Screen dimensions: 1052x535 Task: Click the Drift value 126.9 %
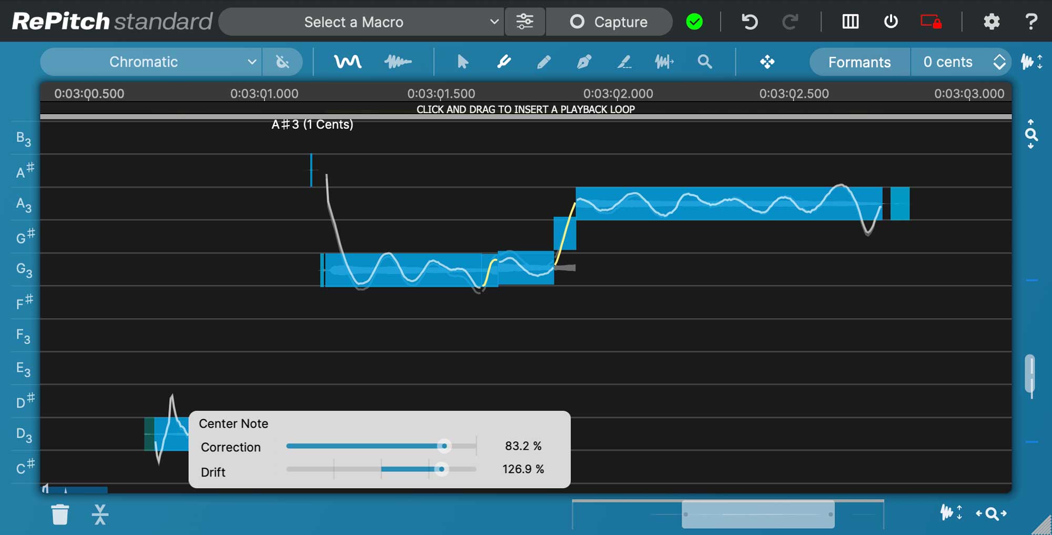click(x=523, y=469)
